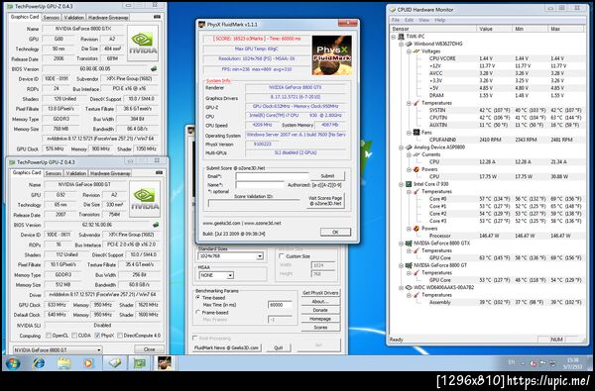Switch to the PhysX FluidMark taskbar button

165,363
